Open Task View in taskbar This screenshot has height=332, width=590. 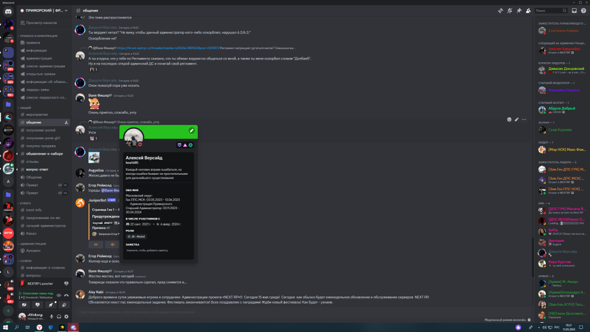tap(27, 328)
